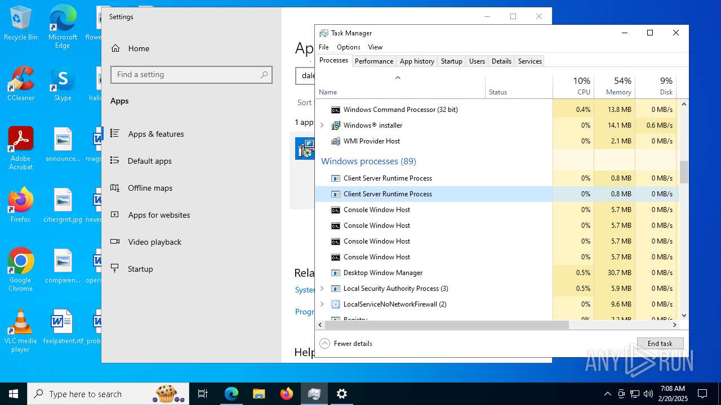Click the Settings gear taskbar icon
This screenshot has width=721, height=405.
(x=342, y=394)
